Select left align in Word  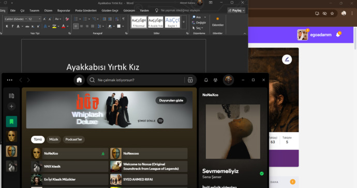coord(76,26)
